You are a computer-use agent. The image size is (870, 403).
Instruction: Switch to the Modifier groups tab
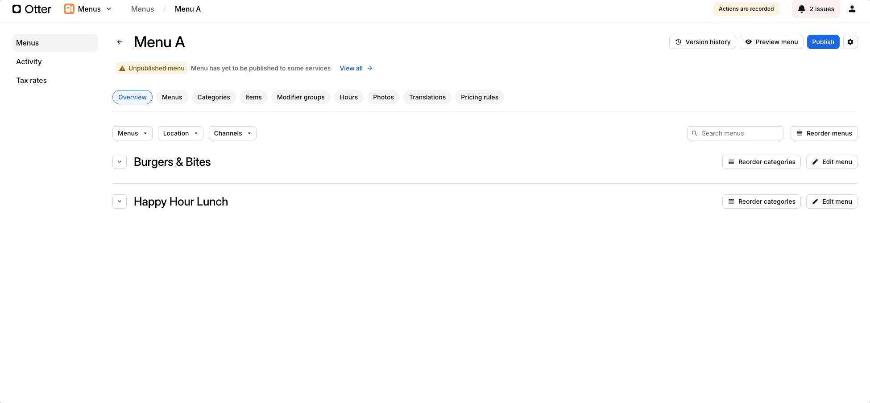tap(300, 97)
